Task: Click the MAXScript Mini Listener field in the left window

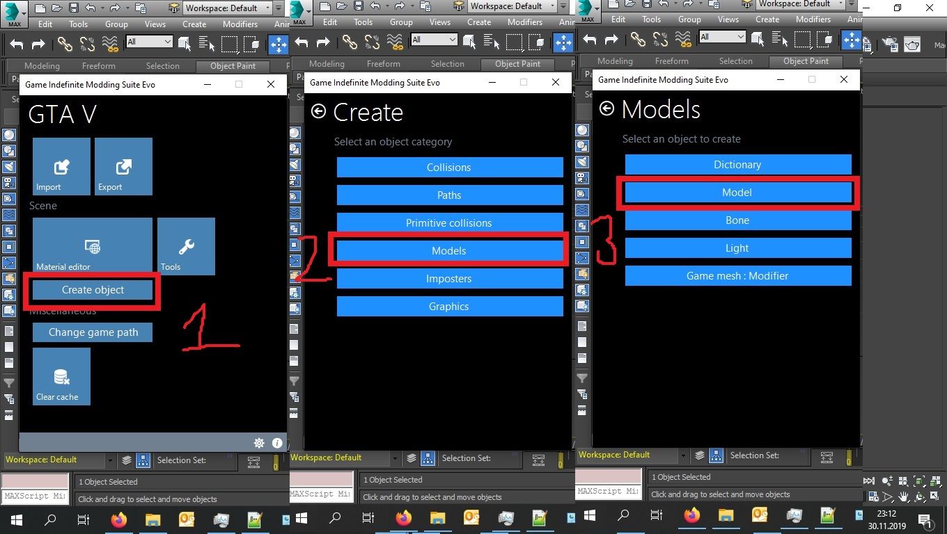Action: 35,496
